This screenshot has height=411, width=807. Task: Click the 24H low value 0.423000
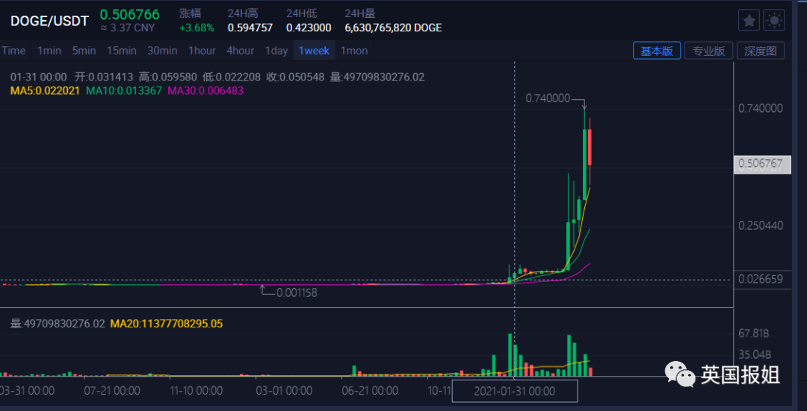point(309,28)
